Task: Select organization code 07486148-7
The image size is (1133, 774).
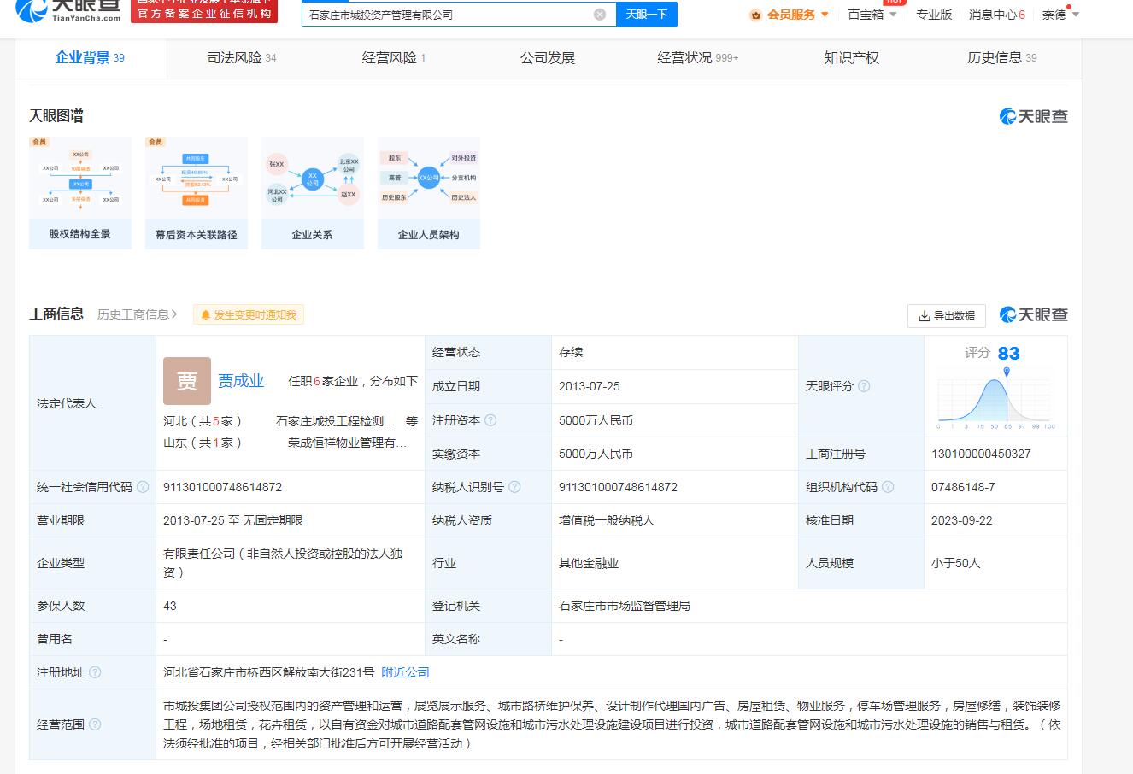Action: pyautogui.click(x=963, y=487)
